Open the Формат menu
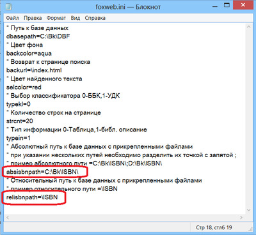 coord(56,18)
